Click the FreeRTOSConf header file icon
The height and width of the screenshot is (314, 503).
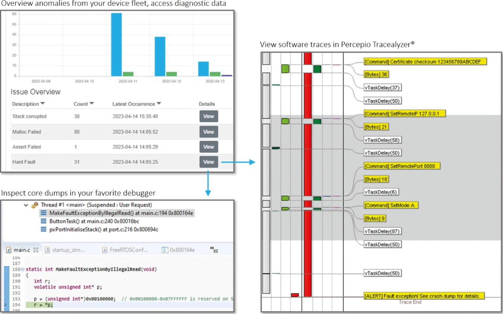pyautogui.click(x=105, y=250)
